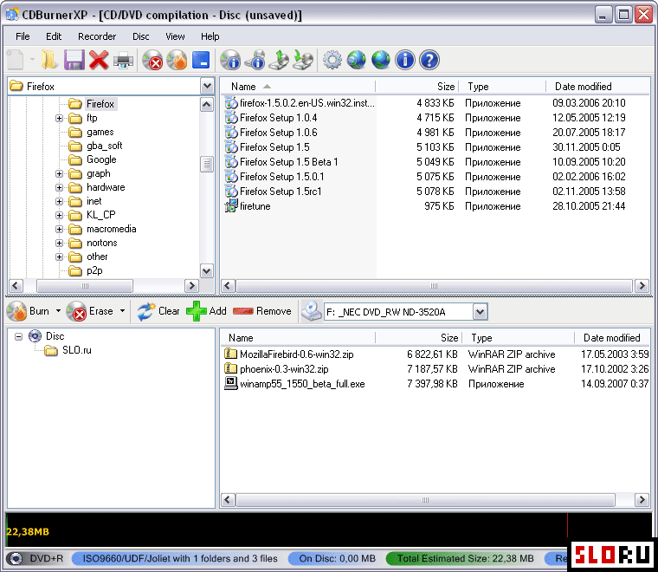Print using the printer toolbar icon
Screen dimensions: 658x572
(123, 60)
